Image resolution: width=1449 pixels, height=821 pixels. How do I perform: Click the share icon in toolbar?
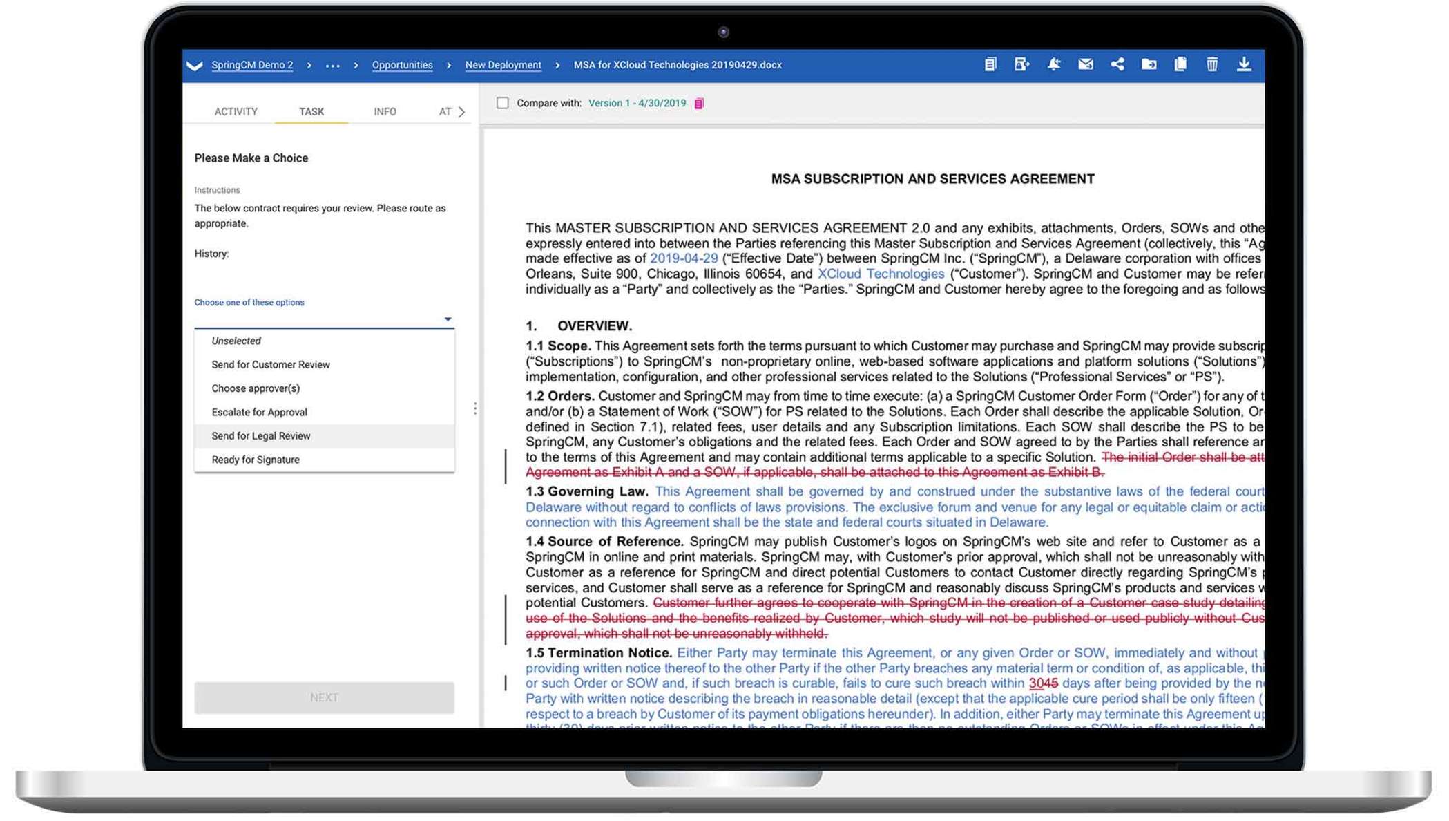click(x=1117, y=64)
